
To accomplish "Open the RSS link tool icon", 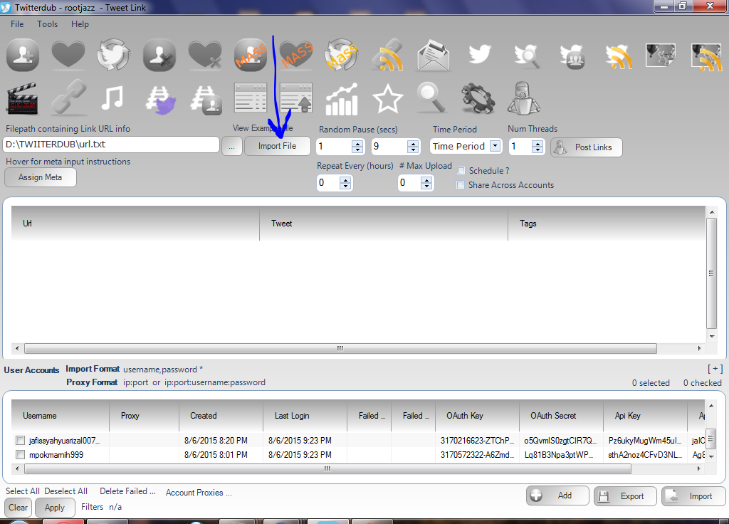I will pos(388,56).
